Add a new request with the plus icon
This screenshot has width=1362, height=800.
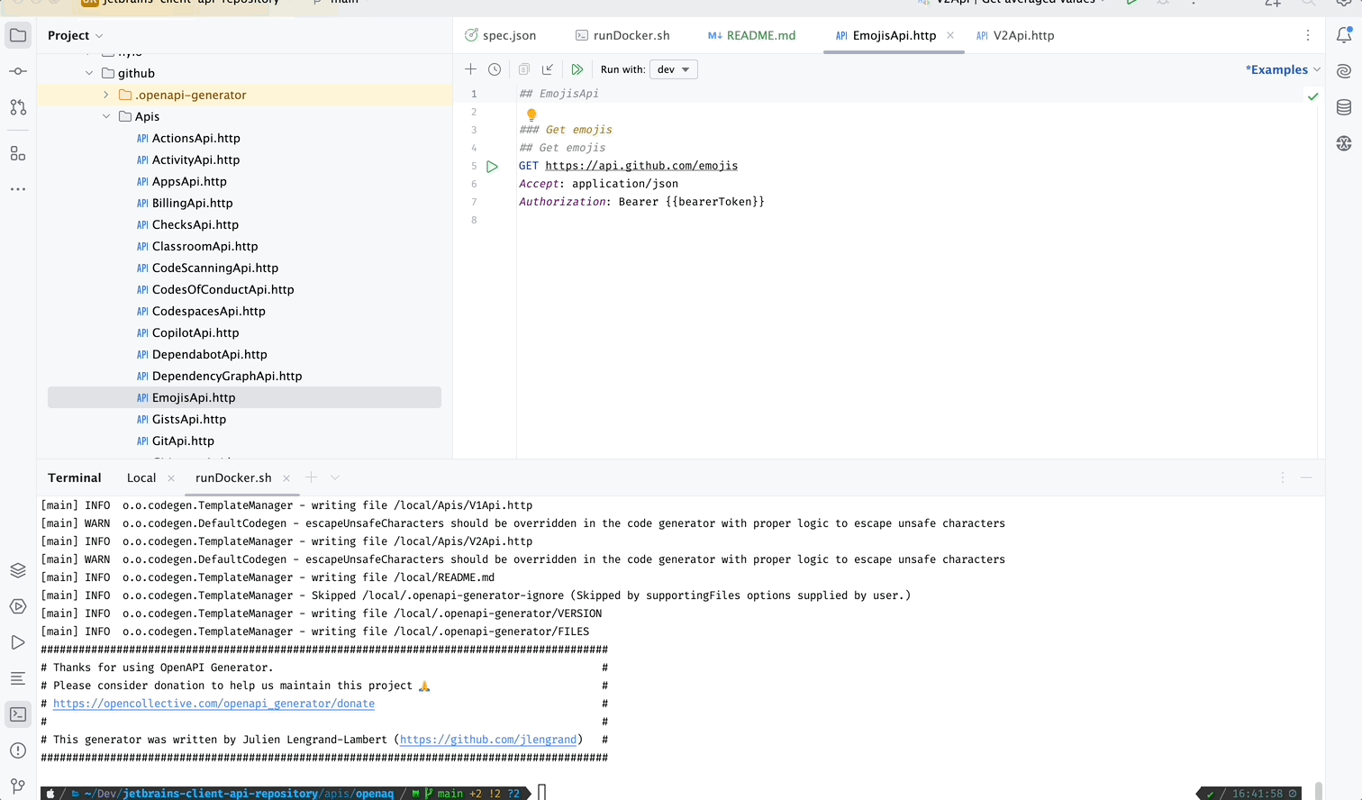coord(470,68)
